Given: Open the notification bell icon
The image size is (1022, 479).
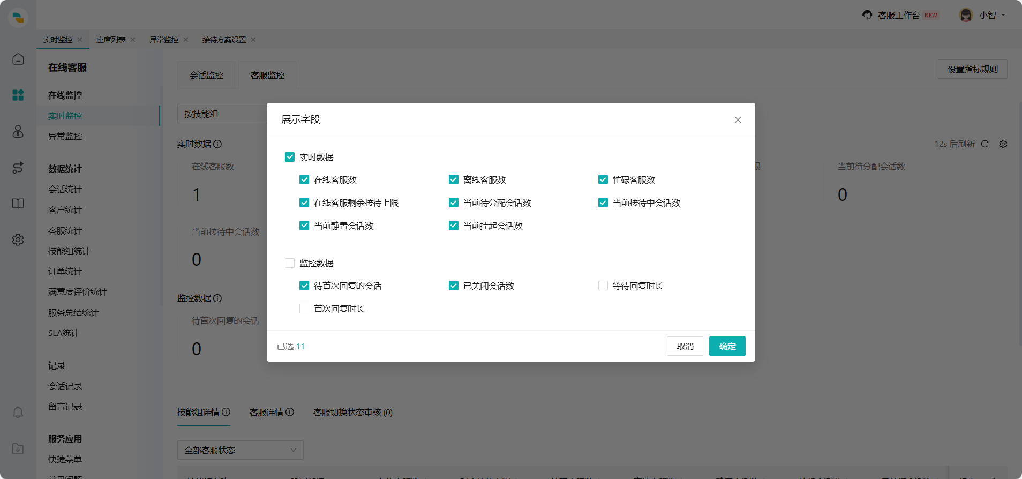Looking at the screenshot, I should click(18, 412).
